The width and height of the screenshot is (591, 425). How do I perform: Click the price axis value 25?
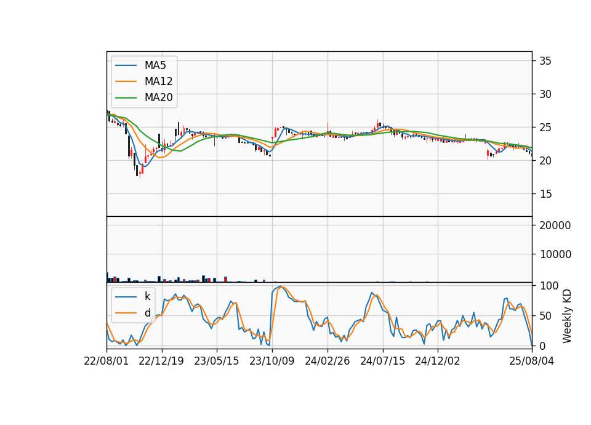coord(545,127)
